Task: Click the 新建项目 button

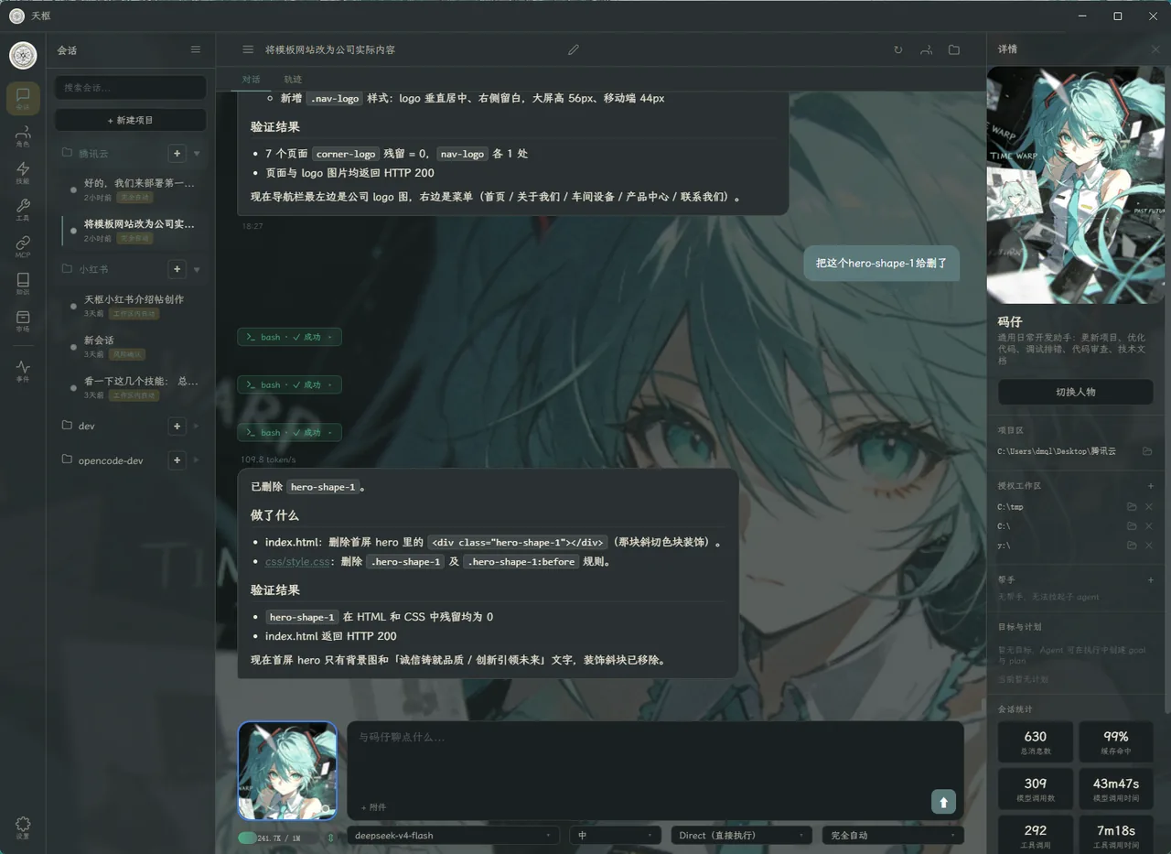Action: [x=130, y=120]
